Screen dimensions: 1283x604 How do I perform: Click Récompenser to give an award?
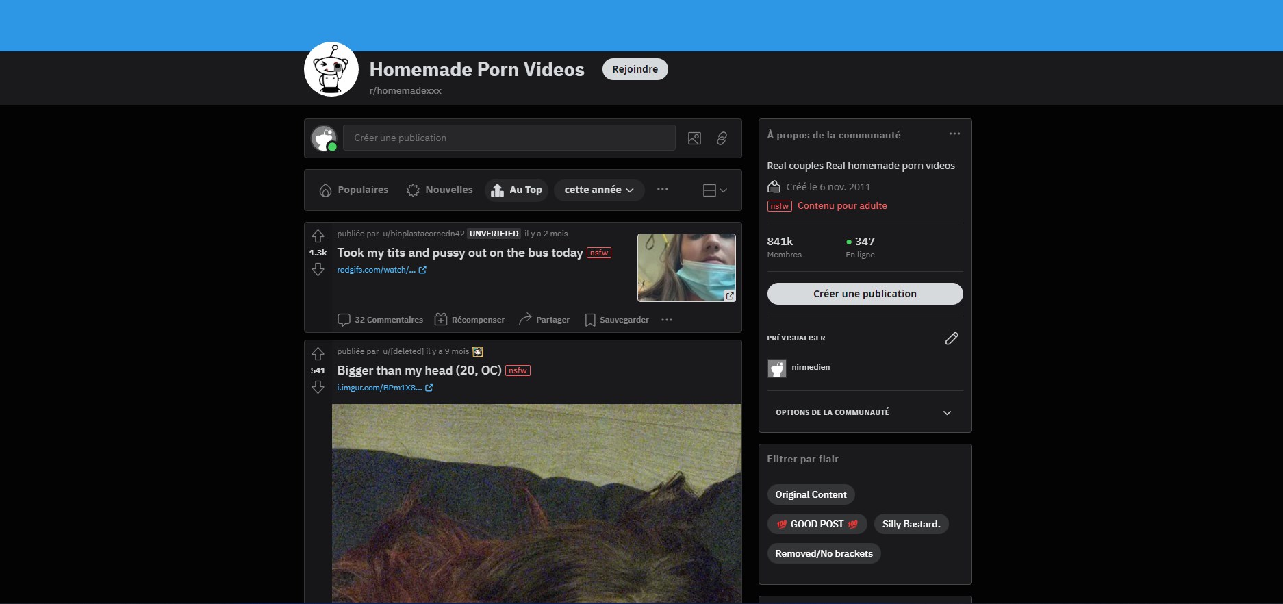tap(470, 320)
